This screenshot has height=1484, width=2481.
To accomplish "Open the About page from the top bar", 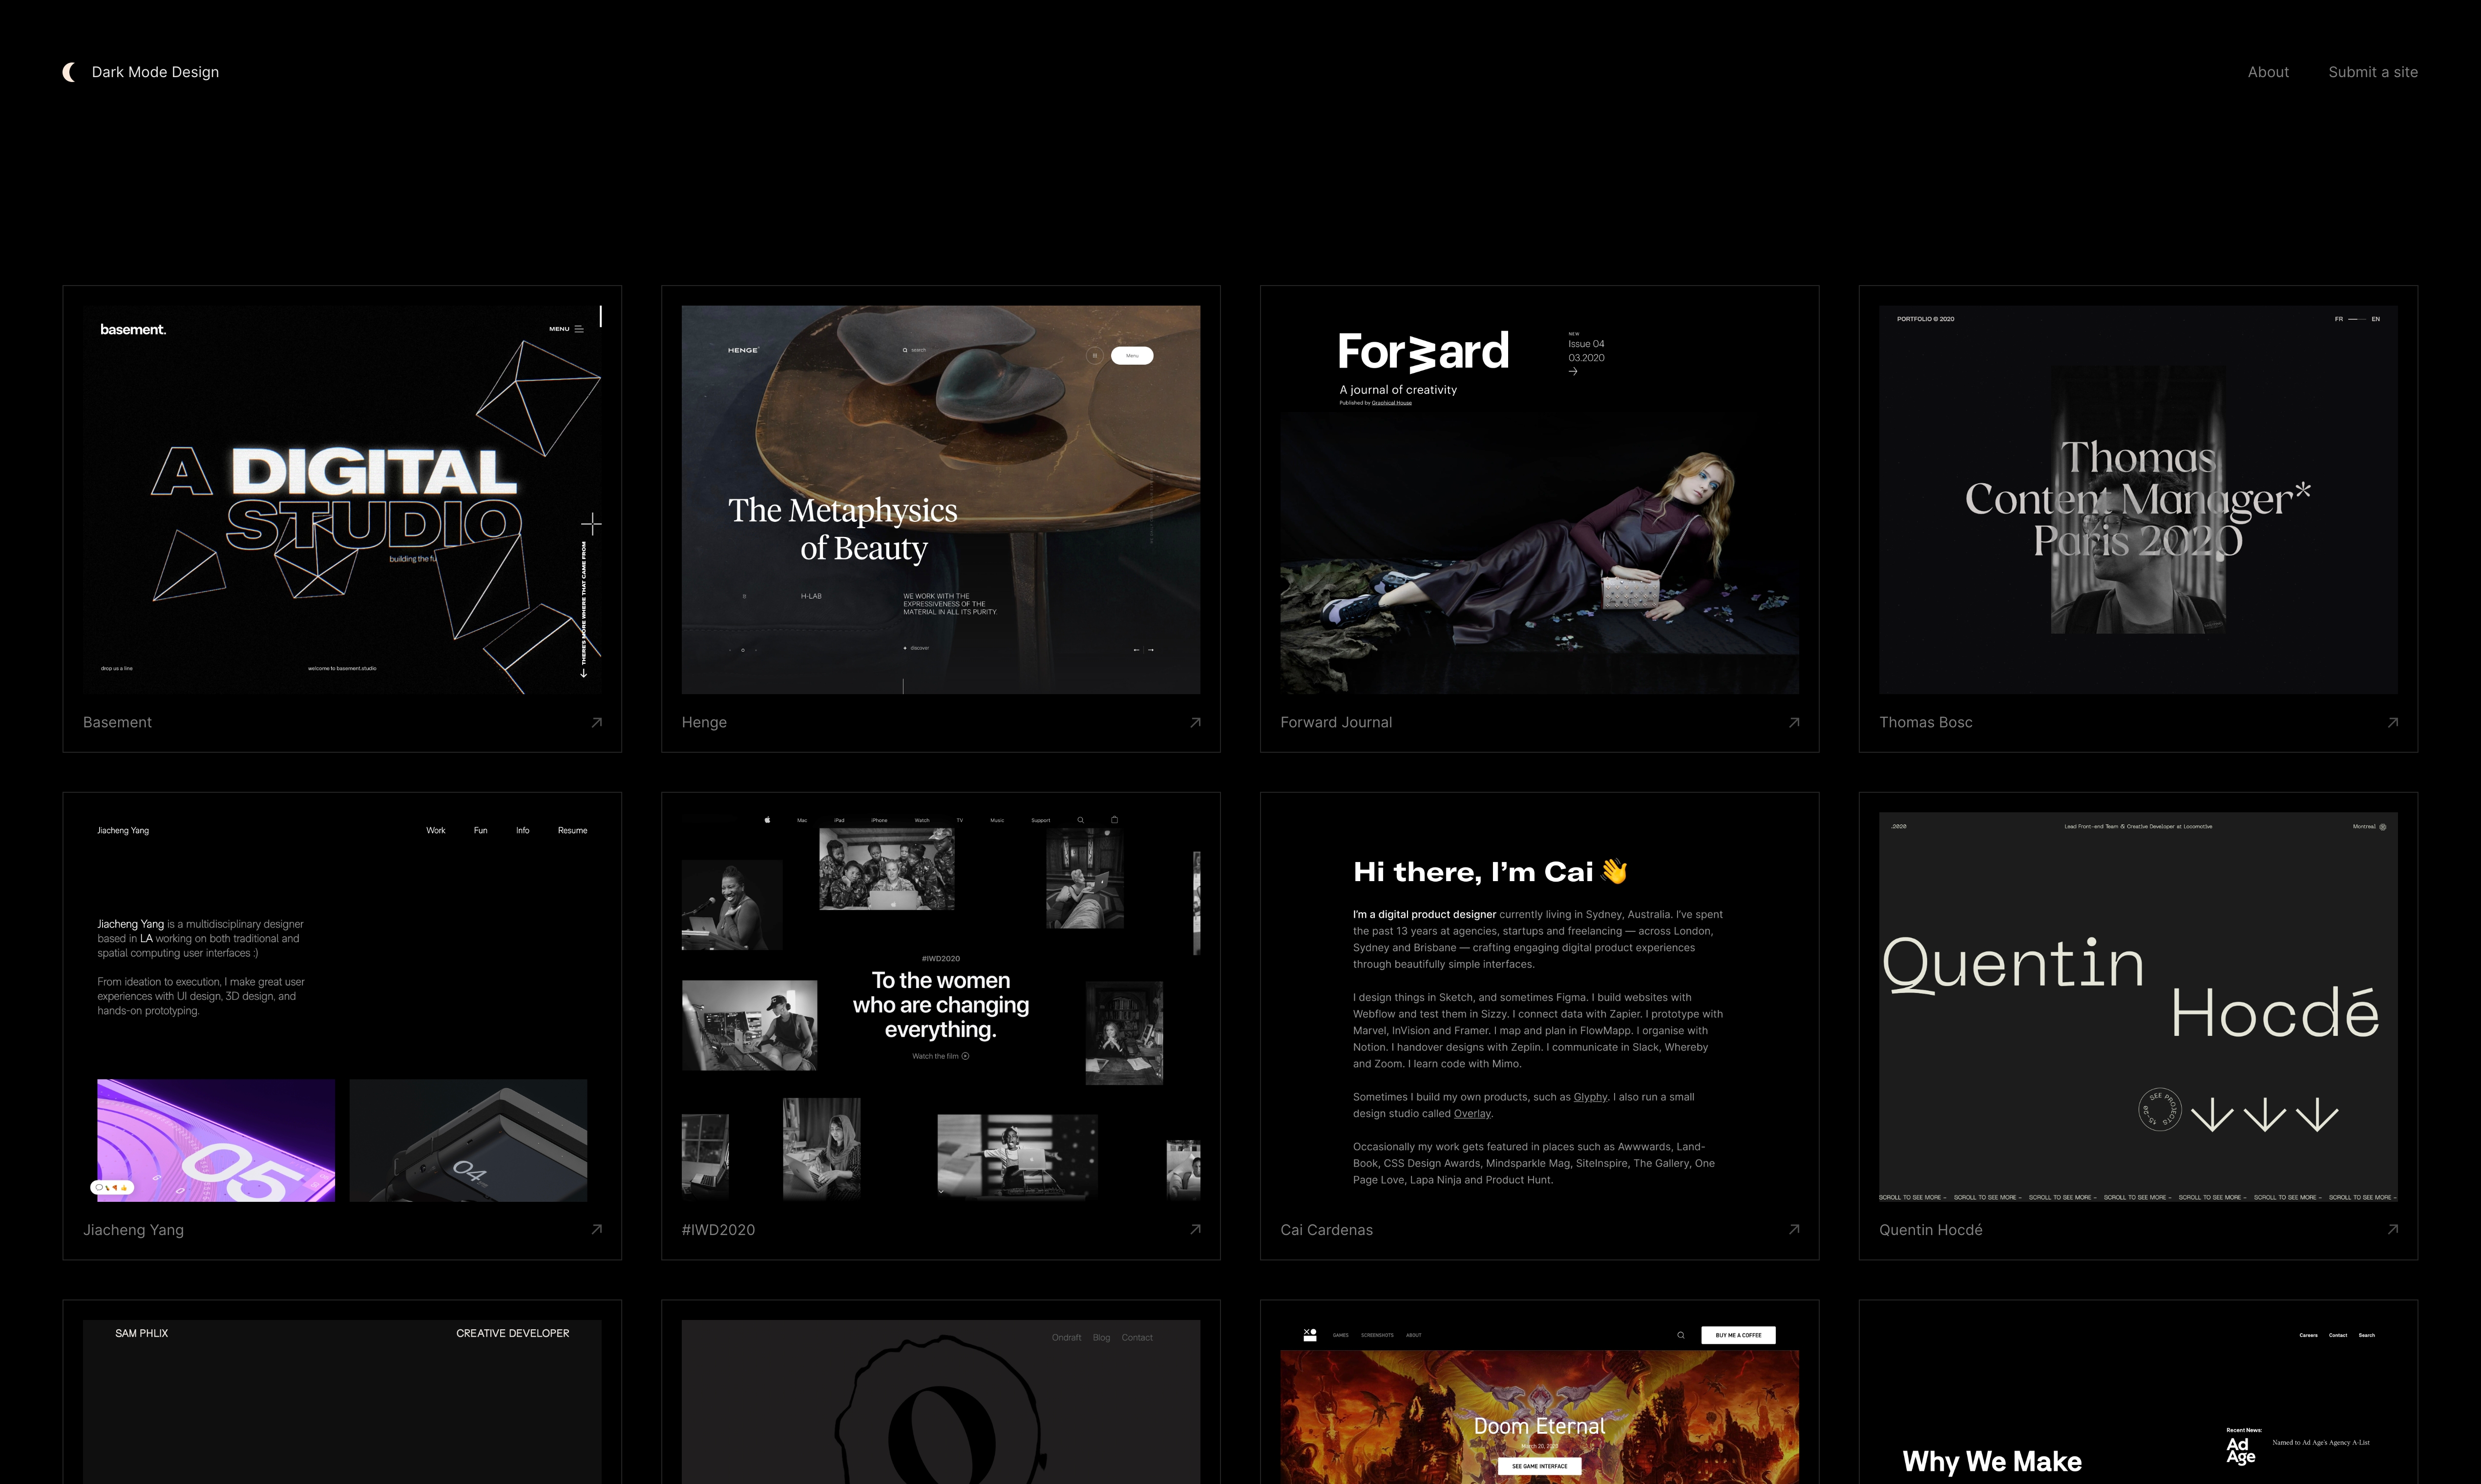I will point(2268,71).
